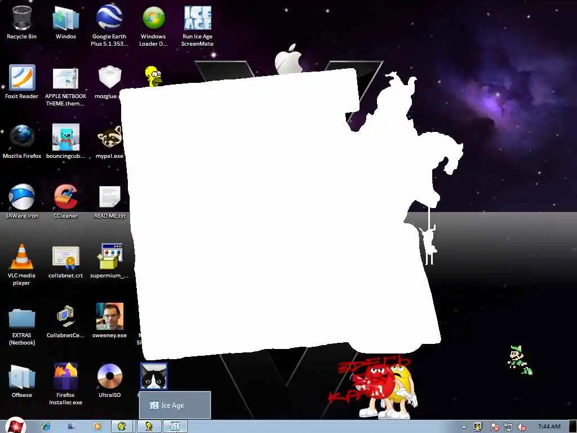The image size is (577, 433).
Task: Launch Mozilla Firefox from desktop
Action: tap(22, 142)
